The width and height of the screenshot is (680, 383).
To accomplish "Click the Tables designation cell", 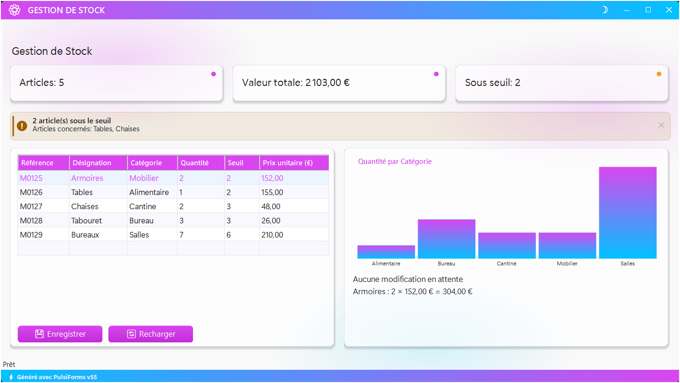I will point(98,192).
